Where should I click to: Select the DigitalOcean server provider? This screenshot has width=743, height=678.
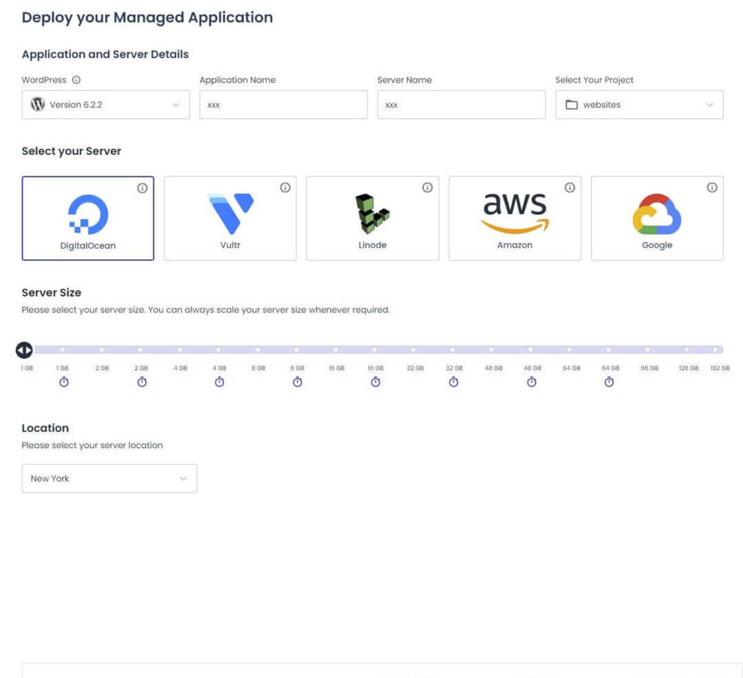(88, 219)
